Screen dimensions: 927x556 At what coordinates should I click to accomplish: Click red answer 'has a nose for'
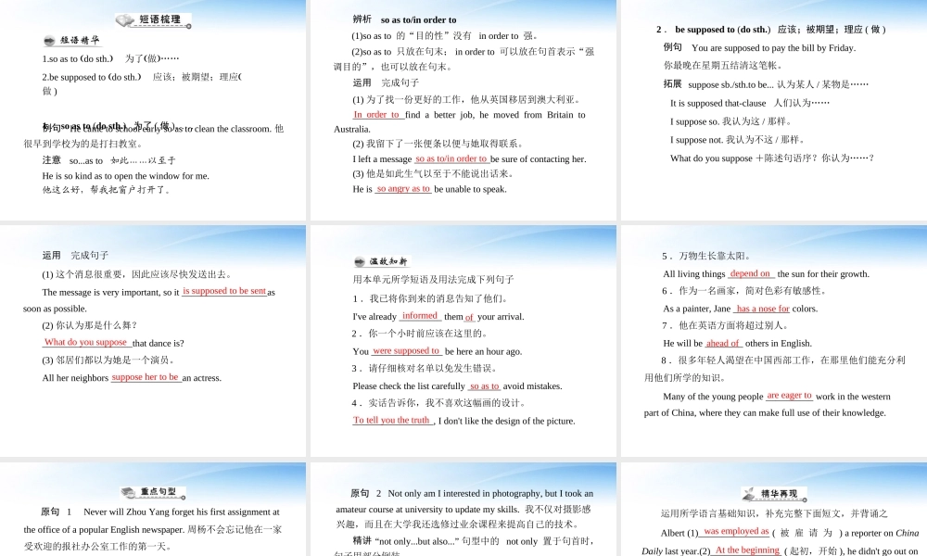pos(763,309)
